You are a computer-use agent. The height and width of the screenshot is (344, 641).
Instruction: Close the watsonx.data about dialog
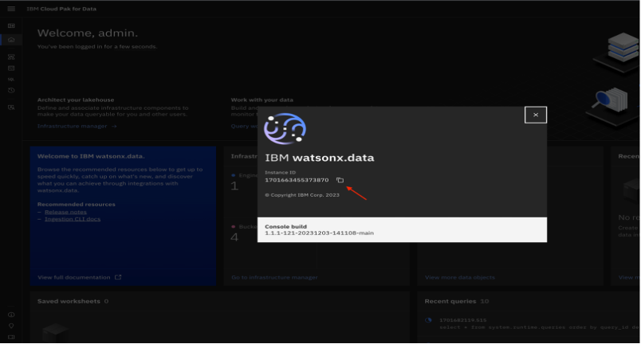(535, 115)
